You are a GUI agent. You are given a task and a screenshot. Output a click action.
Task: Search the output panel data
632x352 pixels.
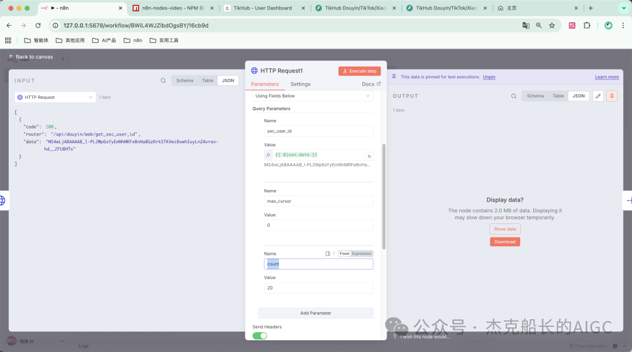click(x=514, y=96)
